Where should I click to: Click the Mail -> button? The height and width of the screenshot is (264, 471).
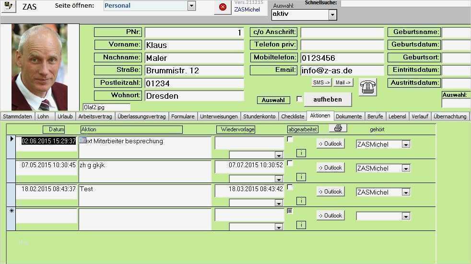coord(343,82)
